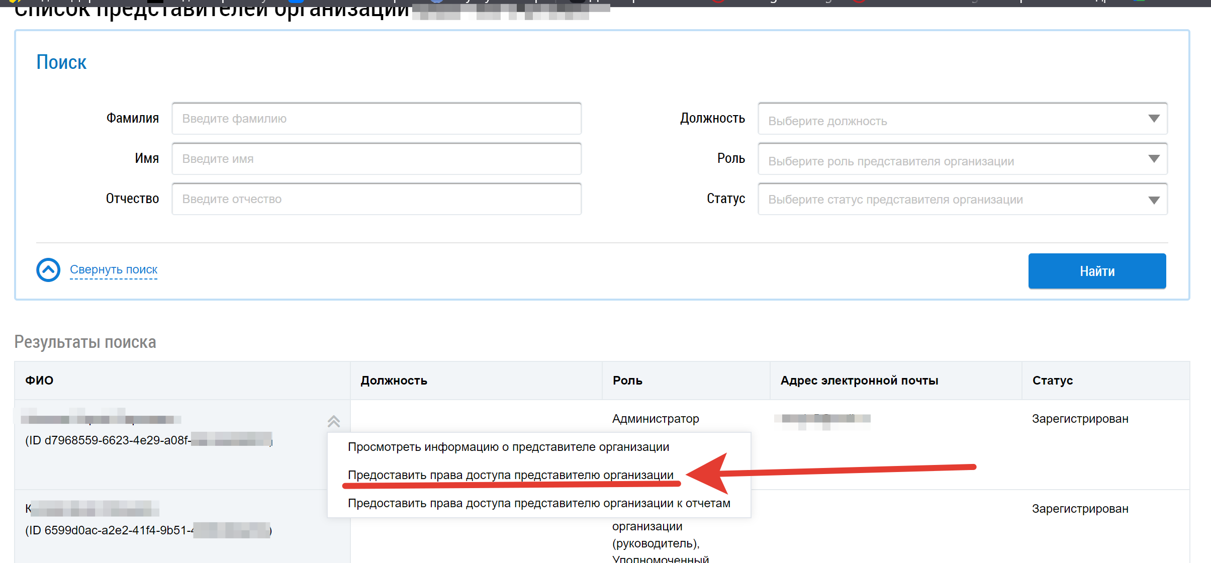1211x563 pixels.
Task: Open the Роль dropdown arrow
Action: tap(1154, 159)
